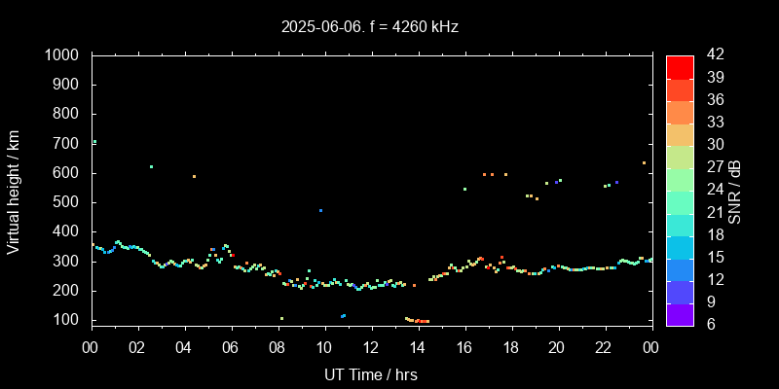This screenshot has width=779, height=389.
Task: Click the 12 tick on the time axis
Action: (x=370, y=348)
